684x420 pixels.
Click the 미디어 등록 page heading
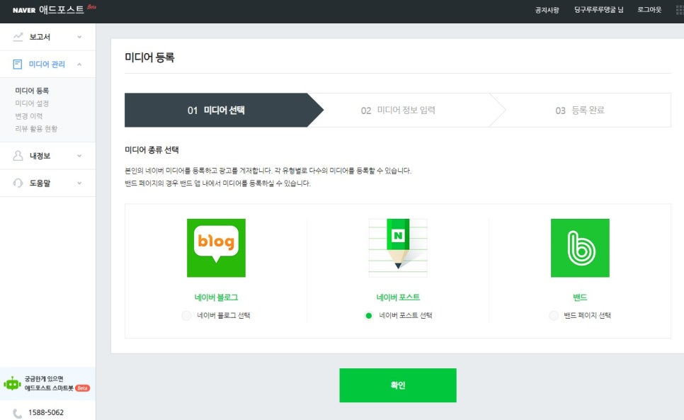(149, 57)
